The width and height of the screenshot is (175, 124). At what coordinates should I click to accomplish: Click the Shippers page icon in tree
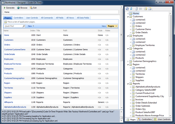coord(133,77)
